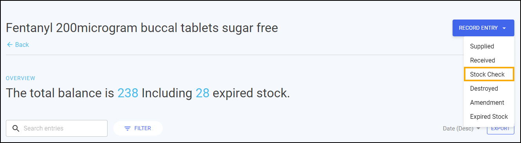Focus the Search entries field
Viewport: 521px width, 143px height.
[x=57, y=129]
